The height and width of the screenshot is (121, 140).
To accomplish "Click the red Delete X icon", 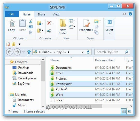I will 49,23.
